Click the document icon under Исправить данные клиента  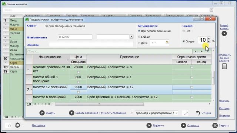tap(224, 66)
